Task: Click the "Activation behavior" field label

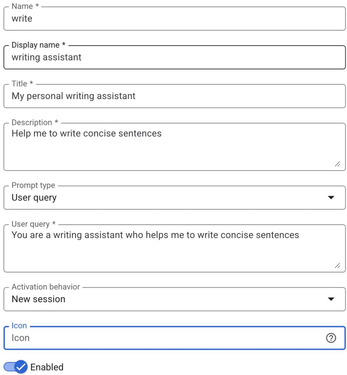Action: [x=46, y=287]
